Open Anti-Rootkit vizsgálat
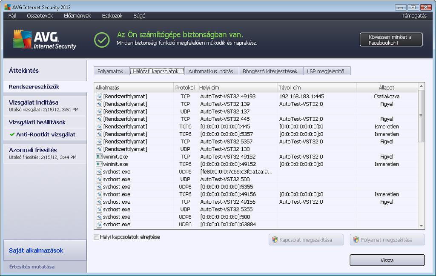 [45, 134]
